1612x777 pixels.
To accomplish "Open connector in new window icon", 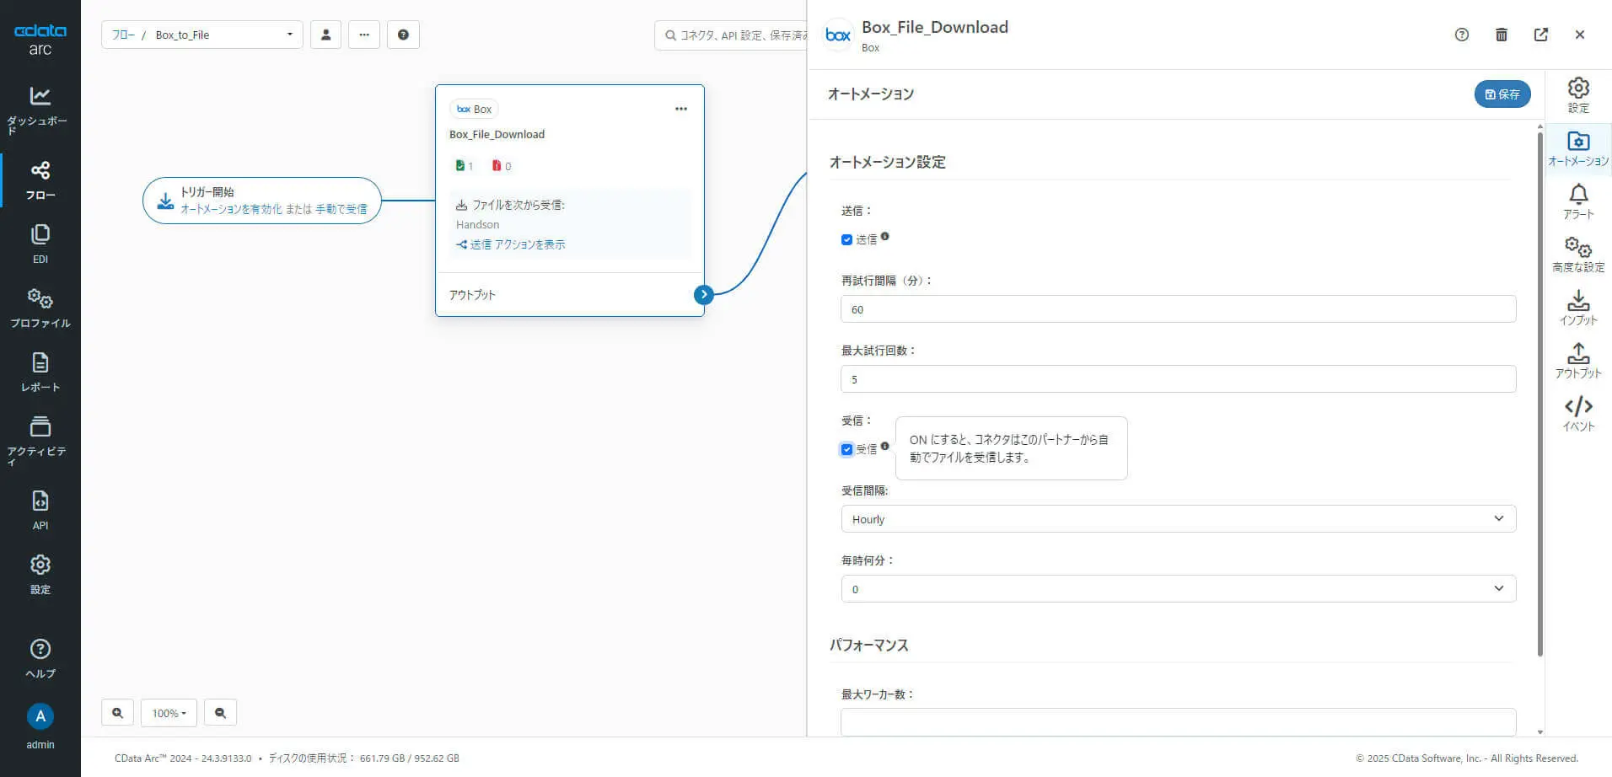I will tap(1540, 35).
